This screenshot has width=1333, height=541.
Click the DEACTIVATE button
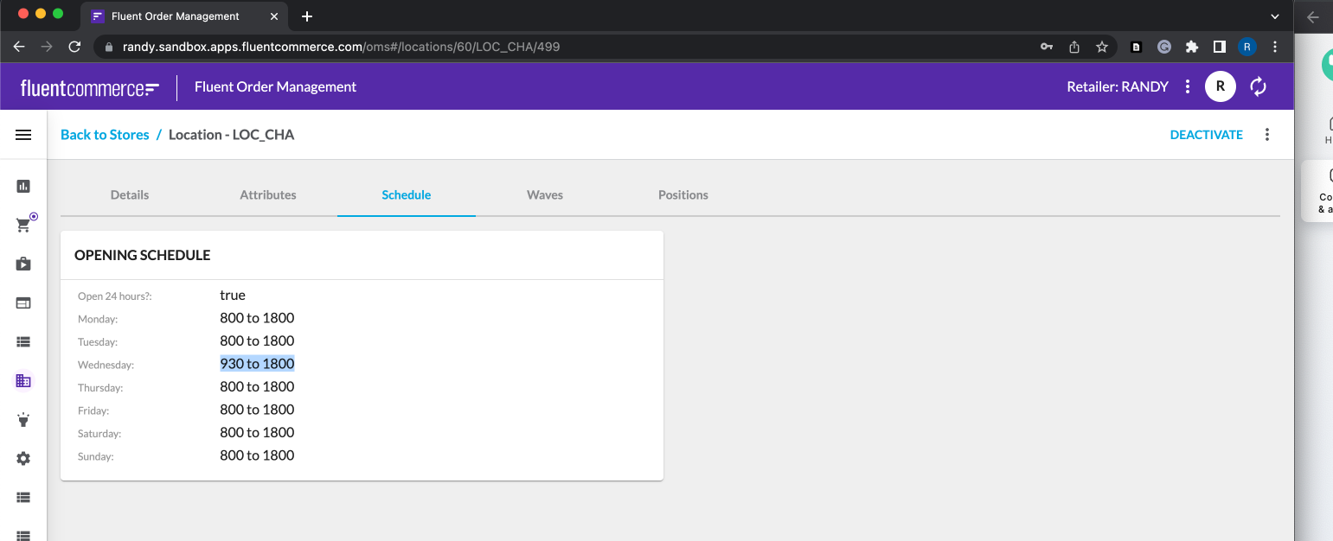pyautogui.click(x=1206, y=135)
